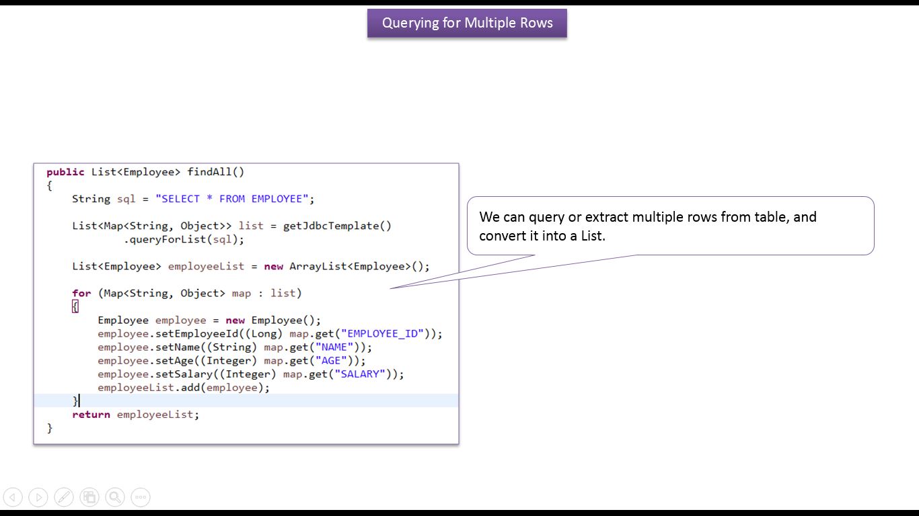Screen dimensions: 919x516
Task: Click the blank slide area to advance
Action: (673, 403)
